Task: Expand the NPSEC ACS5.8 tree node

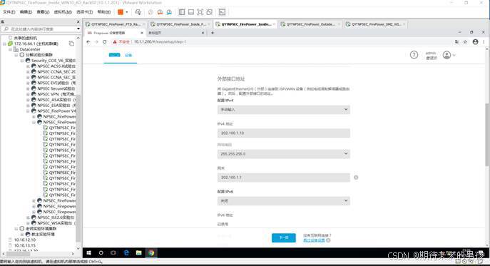Action: (x=28, y=66)
